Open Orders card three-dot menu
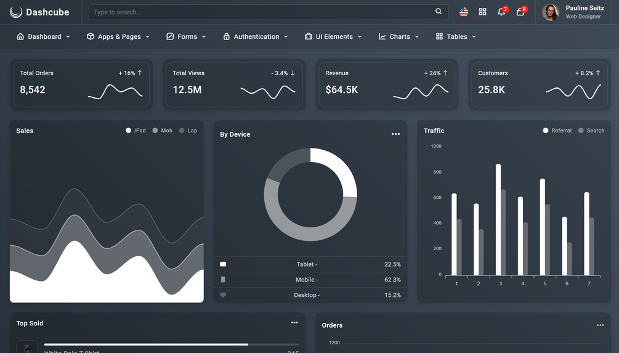The width and height of the screenshot is (619, 353). click(x=600, y=325)
